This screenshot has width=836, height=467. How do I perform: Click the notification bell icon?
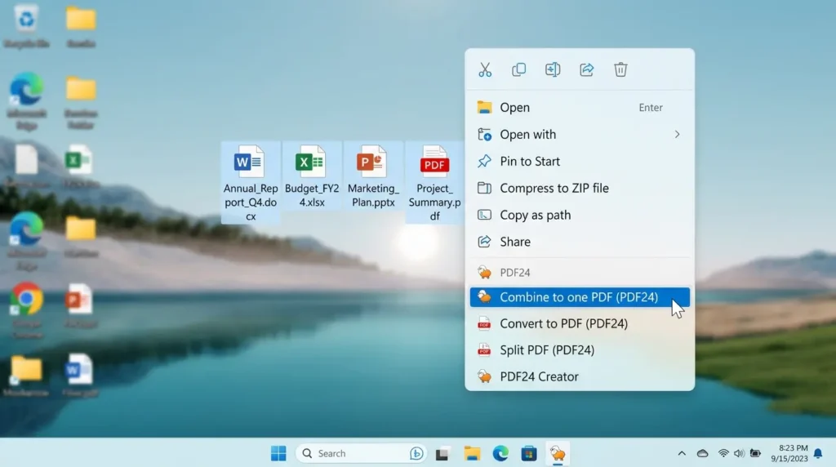818,454
